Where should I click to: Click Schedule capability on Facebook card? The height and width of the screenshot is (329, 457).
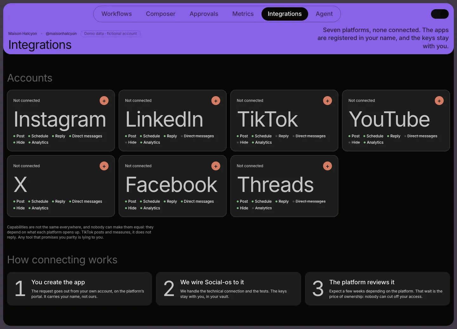pos(150,201)
